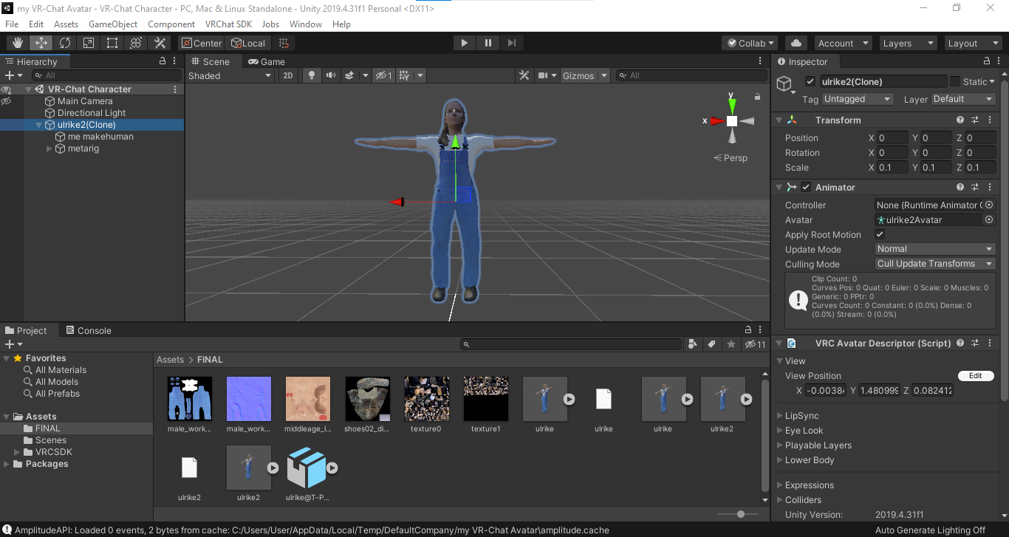Open Shaded draw mode dropdown
The height and width of the screenshot is (537, 1009).
230,75
